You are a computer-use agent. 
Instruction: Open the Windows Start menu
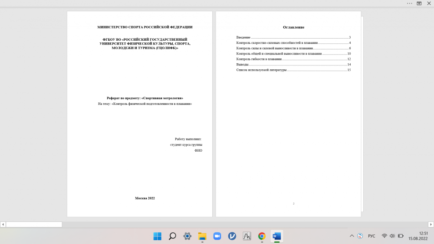point(158,236)
